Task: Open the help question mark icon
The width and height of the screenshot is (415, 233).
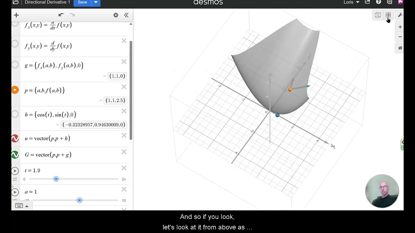Action: [378, 2]
